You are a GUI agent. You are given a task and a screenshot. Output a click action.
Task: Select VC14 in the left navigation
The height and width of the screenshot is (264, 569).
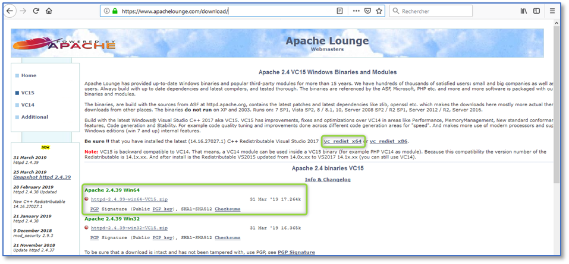coord(27,104)
